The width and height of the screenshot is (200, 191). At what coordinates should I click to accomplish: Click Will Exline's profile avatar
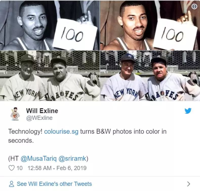click(15, 114)
